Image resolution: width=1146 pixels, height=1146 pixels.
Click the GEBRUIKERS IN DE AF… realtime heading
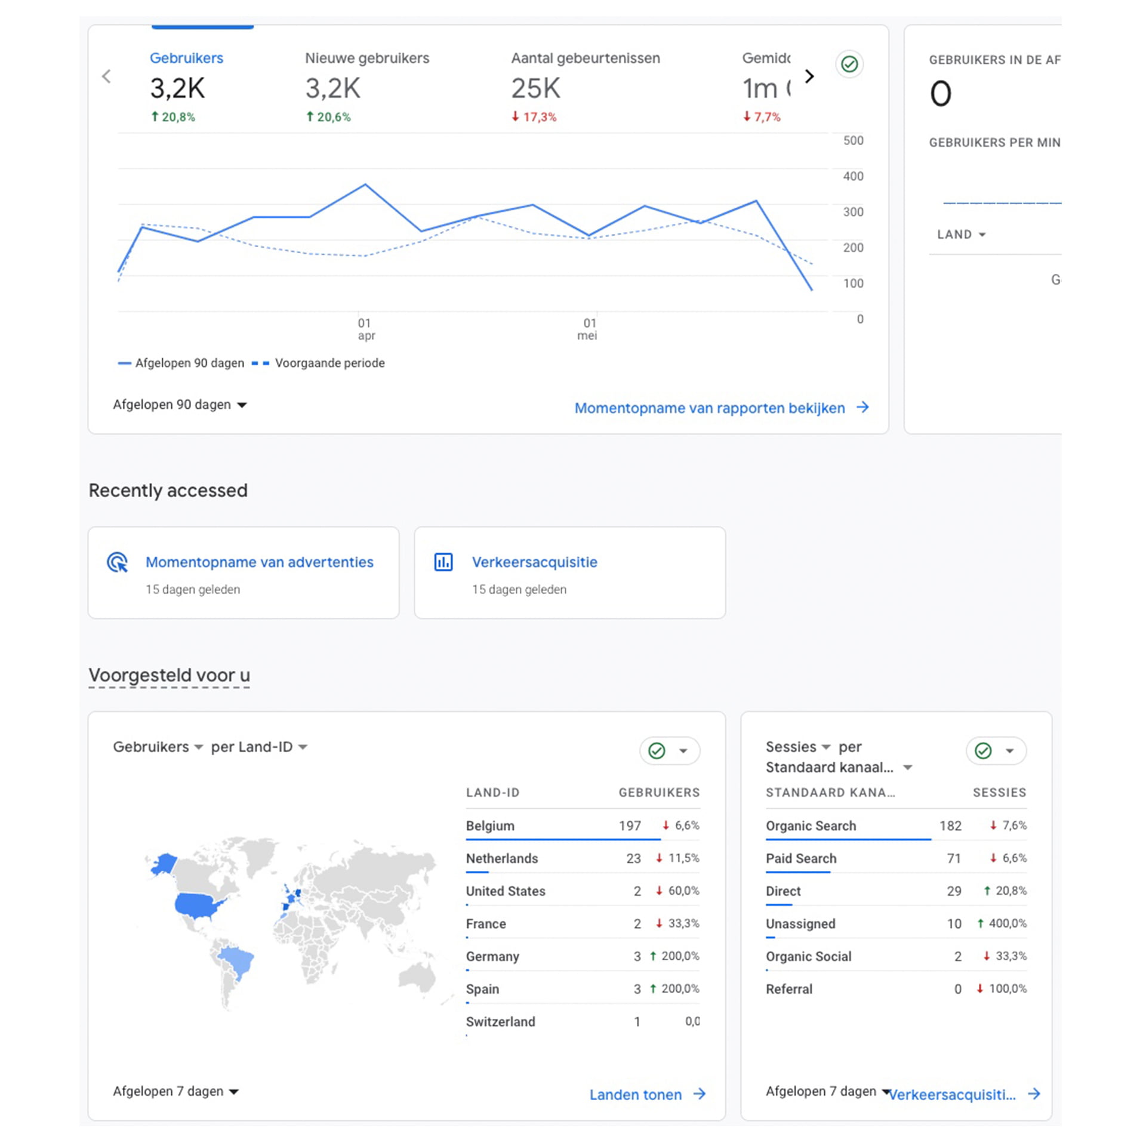(995, 60)
